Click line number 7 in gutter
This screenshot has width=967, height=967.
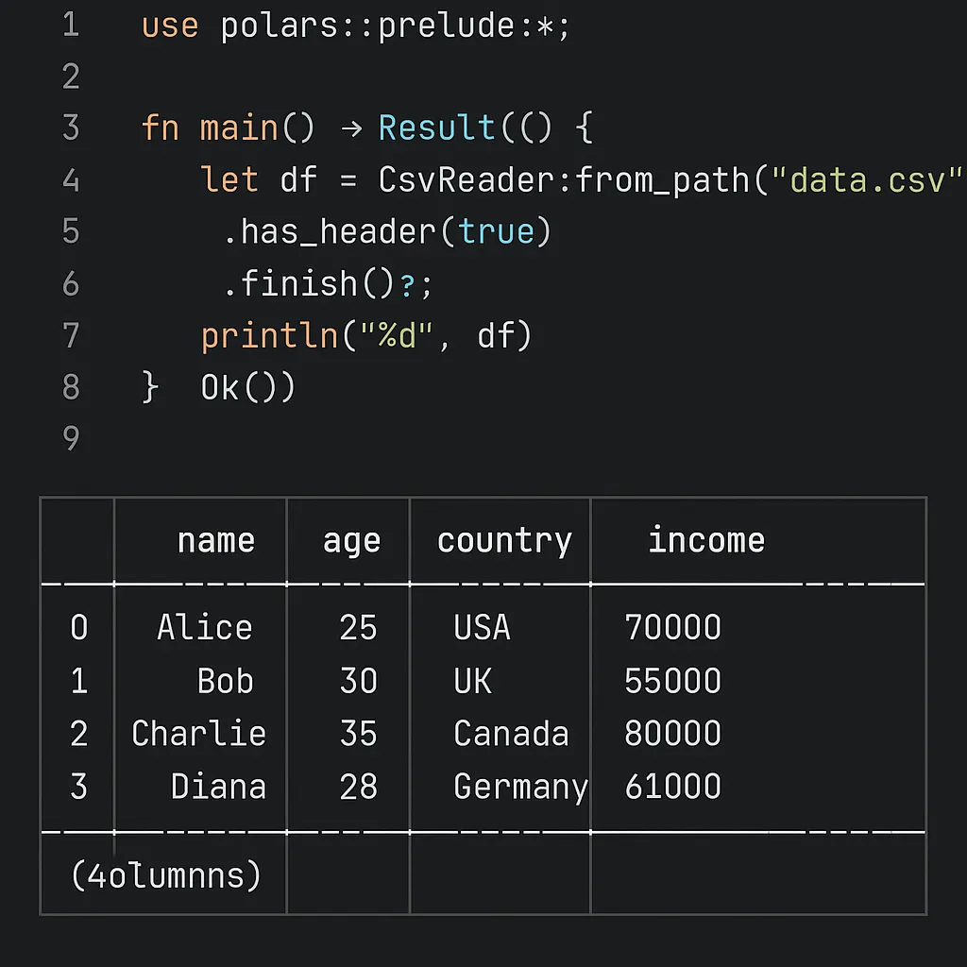coord(71,335)
